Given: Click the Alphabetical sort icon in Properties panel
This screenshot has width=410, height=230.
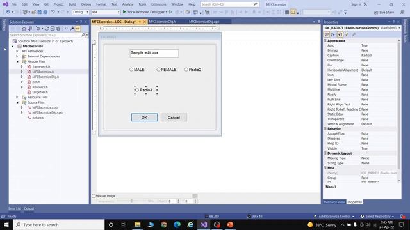Looking at the screenshot, I should coord(333,34).
